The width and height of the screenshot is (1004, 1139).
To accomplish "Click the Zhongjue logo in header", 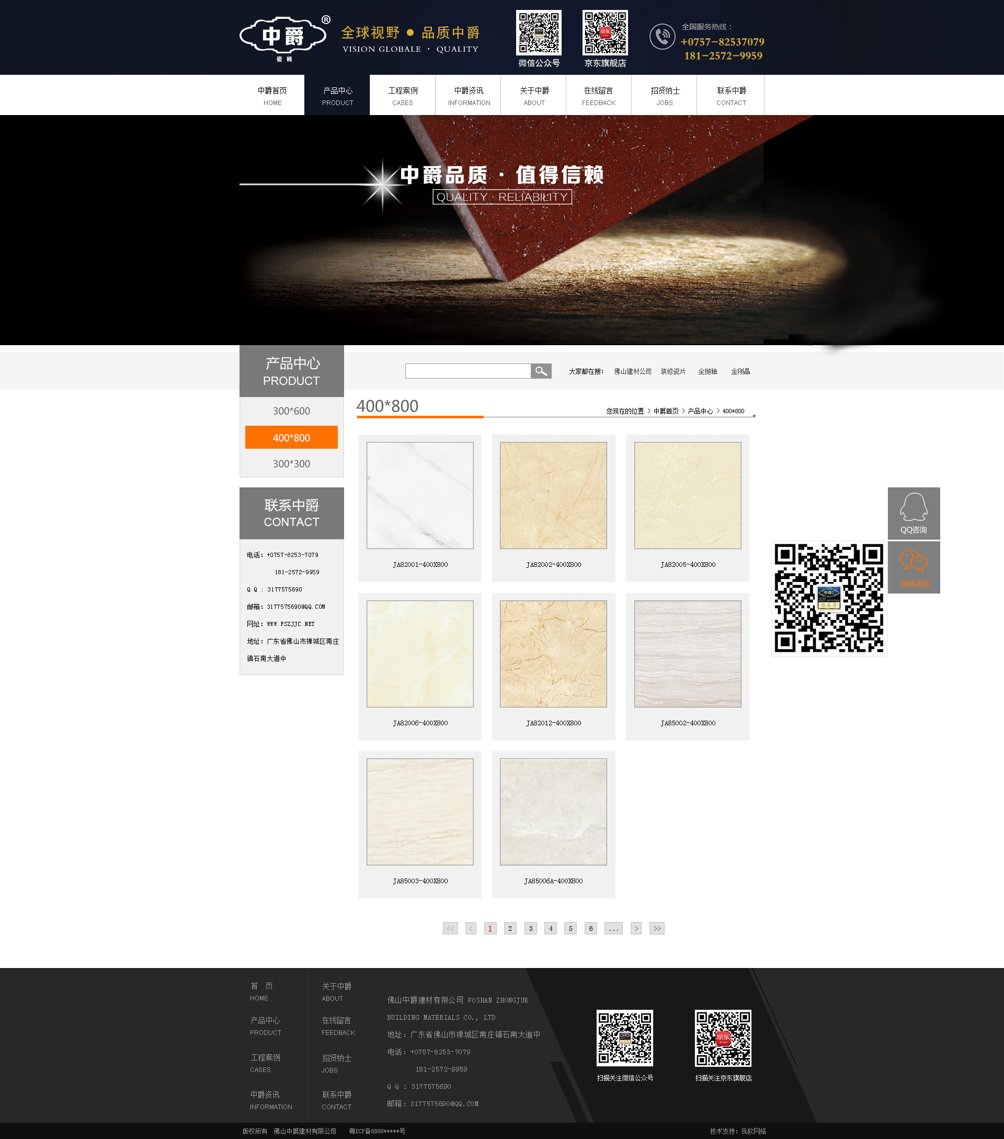I will (x=284, y=37).
